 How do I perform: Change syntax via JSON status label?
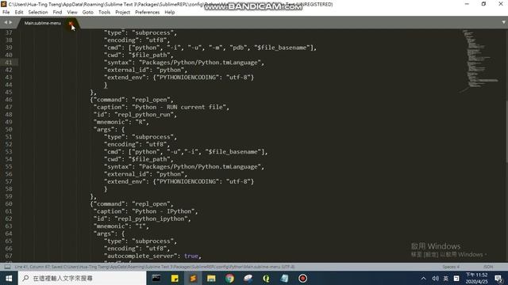click(x=488, y=267)
